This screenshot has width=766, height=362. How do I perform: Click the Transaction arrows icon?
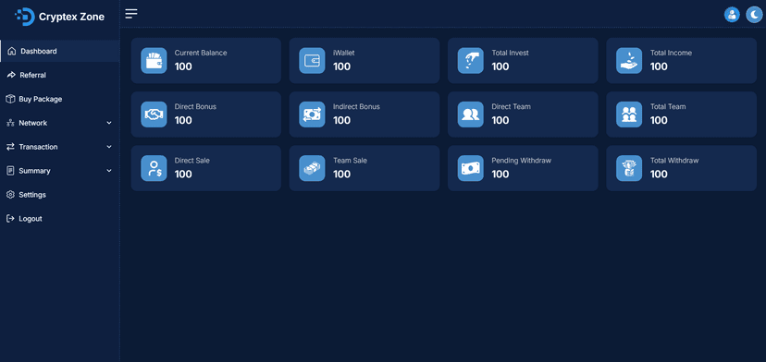[10, 147]
